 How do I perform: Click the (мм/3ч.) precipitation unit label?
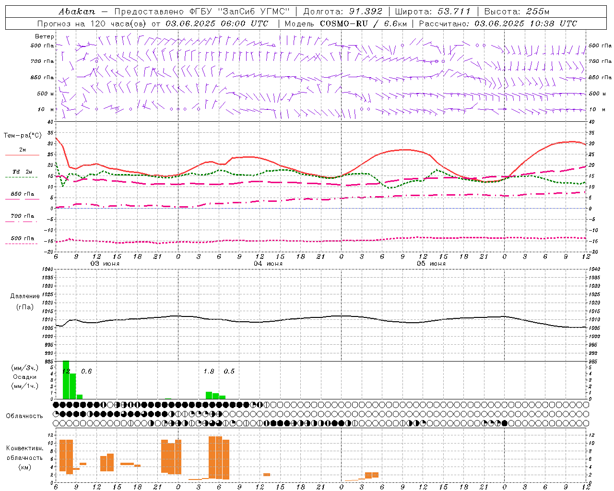25,368
